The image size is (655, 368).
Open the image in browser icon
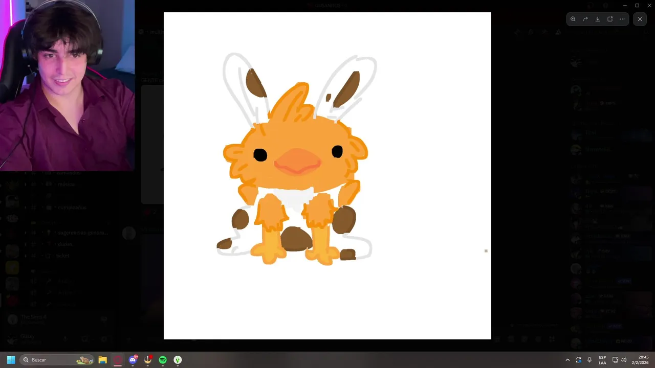coord(610,19)
